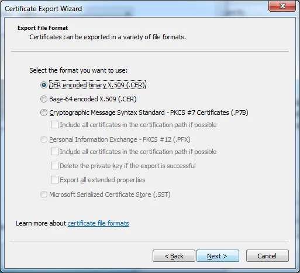This screenshot has height=273, width=300.
Task: Click the 'Certificates can be exported' description text
Action: (x=108, y=37)
